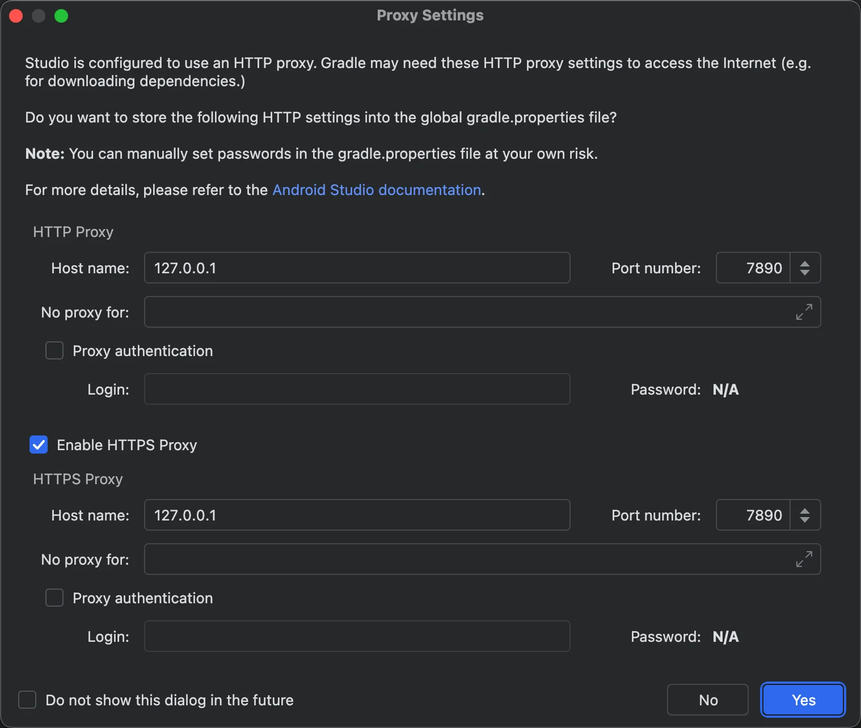The height and width of the screenshot is (728, 861).
Task: Focus the HTTPS Proxy host name field
Action: (x=357, y=515)
